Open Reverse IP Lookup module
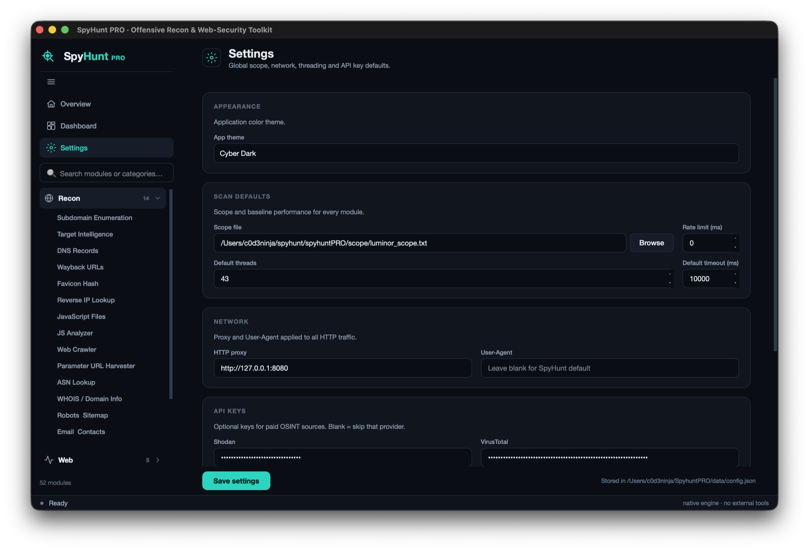The height and width of the screenshot is (551, 809). [x=86, y=300]
